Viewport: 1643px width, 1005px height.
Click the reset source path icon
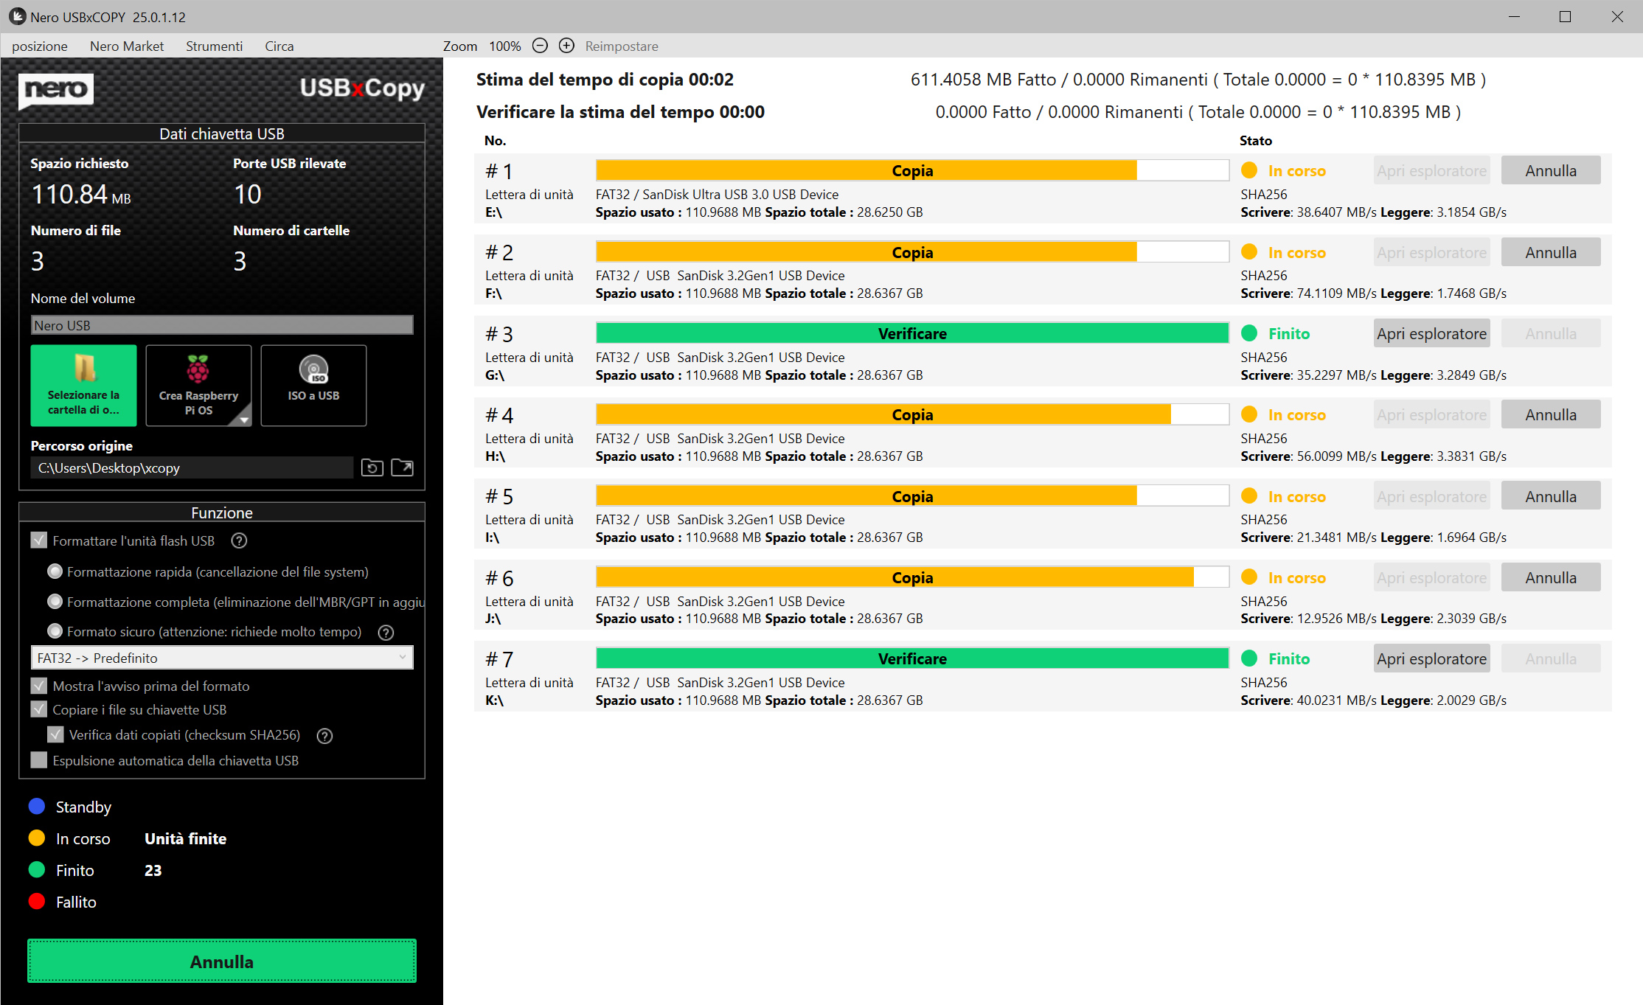[x=372, y=467]
